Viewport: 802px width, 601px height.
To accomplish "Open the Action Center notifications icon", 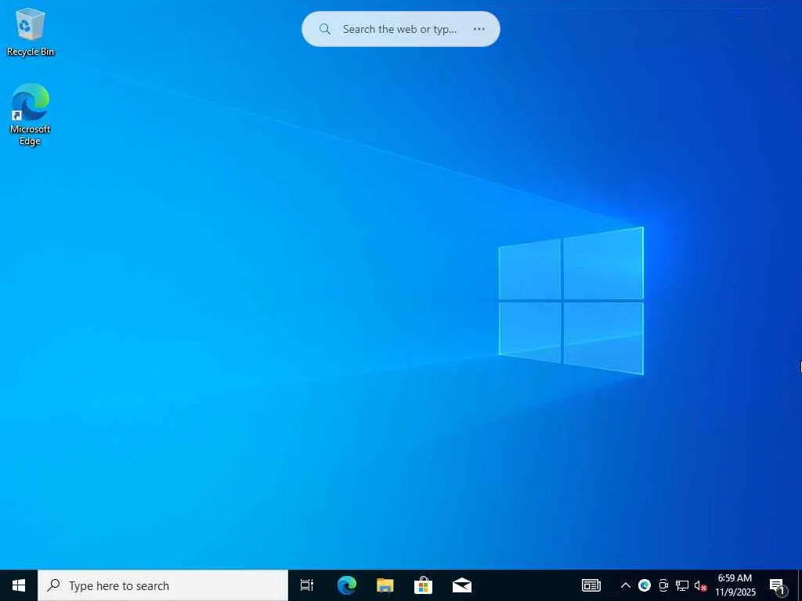I will pos(778,585).
